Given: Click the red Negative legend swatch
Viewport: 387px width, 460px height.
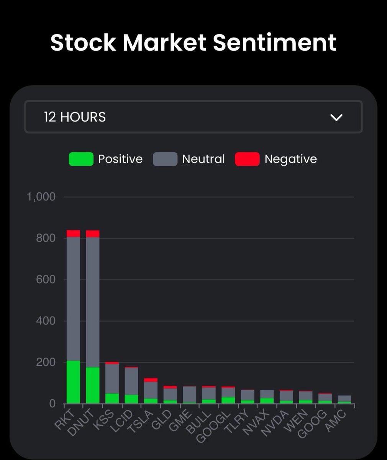Looking at the screenshot, I should pyautogui.click(x=247, y=159).
